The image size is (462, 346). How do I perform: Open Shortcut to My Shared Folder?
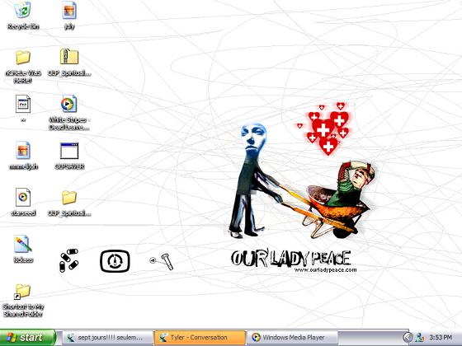click(23, 292)
